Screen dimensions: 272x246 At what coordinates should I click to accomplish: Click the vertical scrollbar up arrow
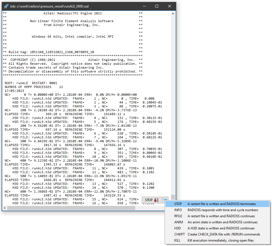[x=173, y=14]
